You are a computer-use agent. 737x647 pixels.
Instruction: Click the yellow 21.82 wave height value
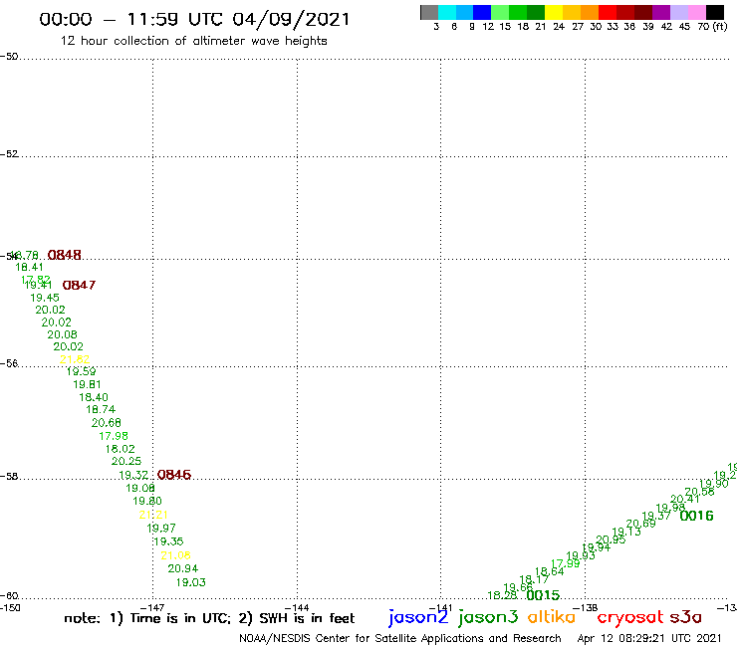coord(75,359)
